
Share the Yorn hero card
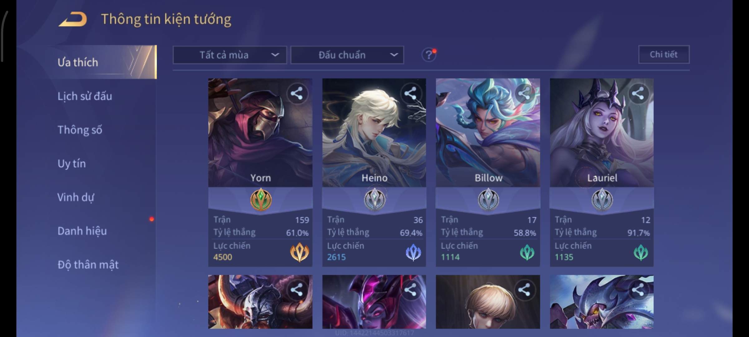pyautogui.click(x=297, y=93)
